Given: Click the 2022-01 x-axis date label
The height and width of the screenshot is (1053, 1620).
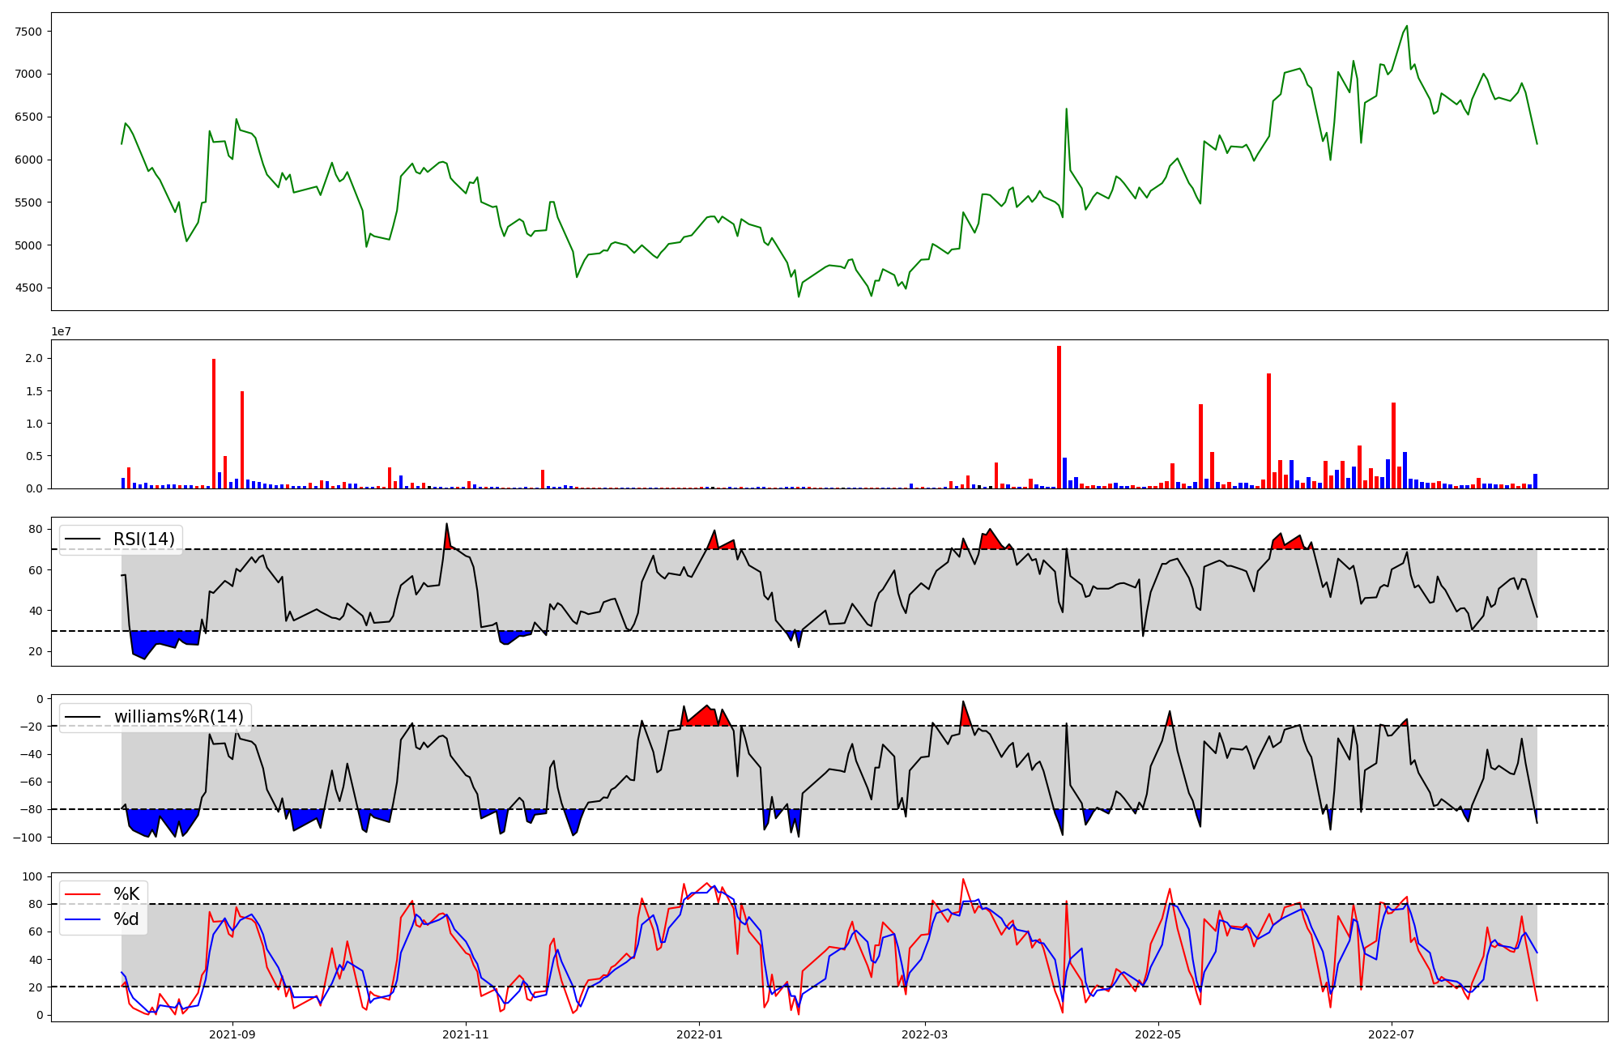Looking at the screenshot, I should (699, 1034).
